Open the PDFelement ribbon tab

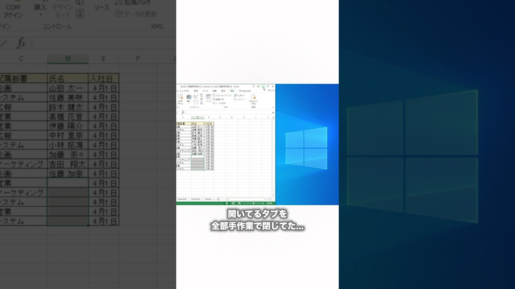pyautogui.click(x=245, y=91)
